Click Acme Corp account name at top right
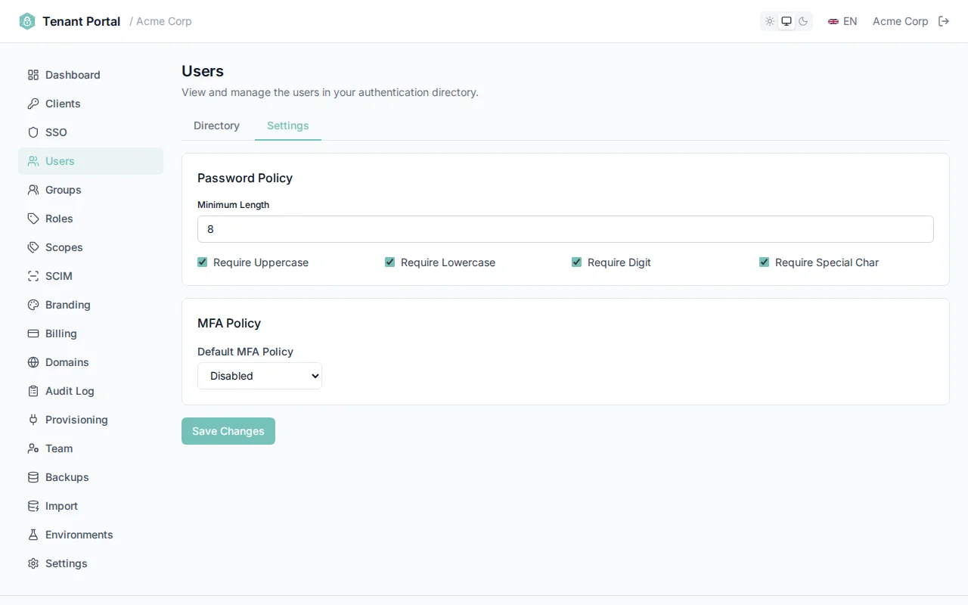The width and height of the screenshot is (968, 605). coord(900,21)
